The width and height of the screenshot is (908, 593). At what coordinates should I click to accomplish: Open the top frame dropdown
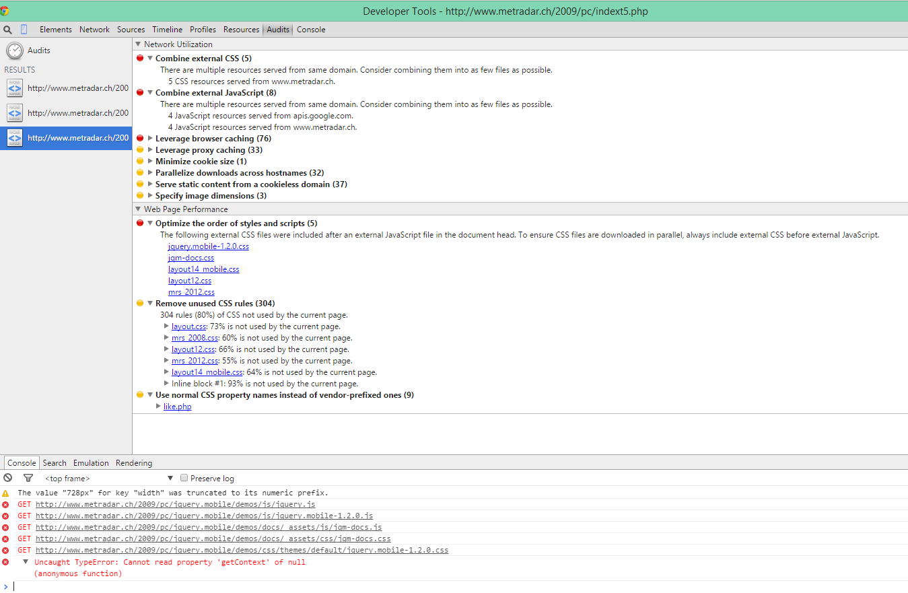[x=108, y=479]
